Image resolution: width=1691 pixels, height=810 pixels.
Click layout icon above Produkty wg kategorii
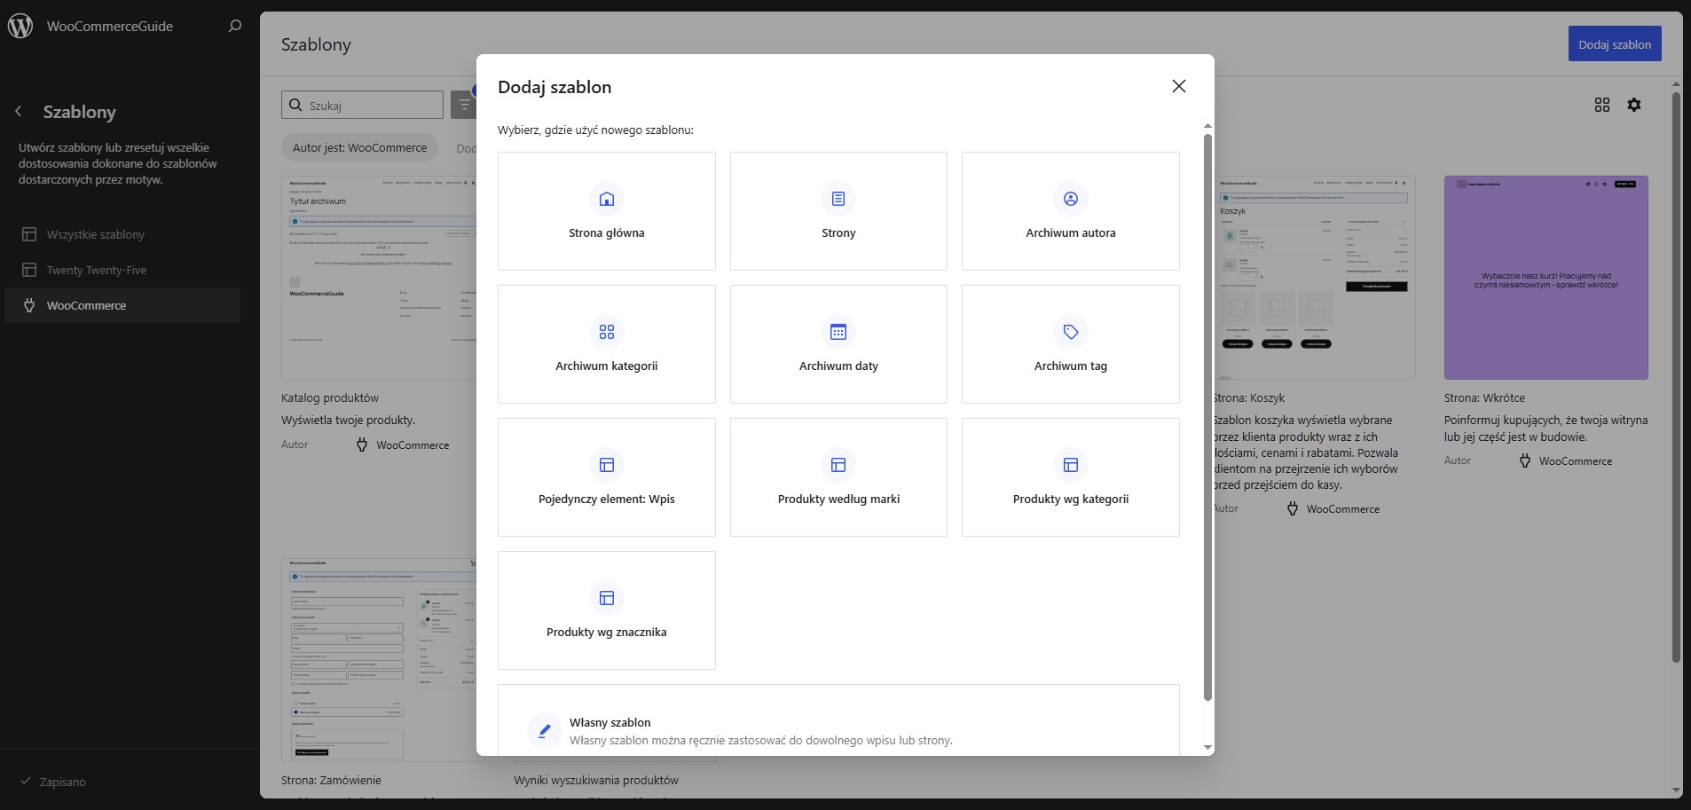(1071, 465)
